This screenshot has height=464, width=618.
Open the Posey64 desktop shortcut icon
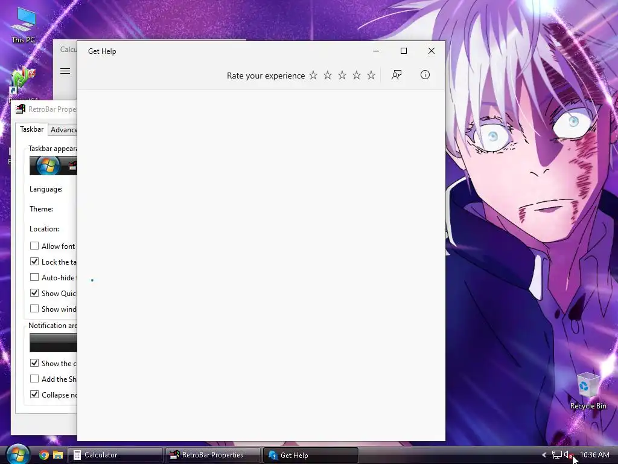pyautogui.click(x=23, y=81)
